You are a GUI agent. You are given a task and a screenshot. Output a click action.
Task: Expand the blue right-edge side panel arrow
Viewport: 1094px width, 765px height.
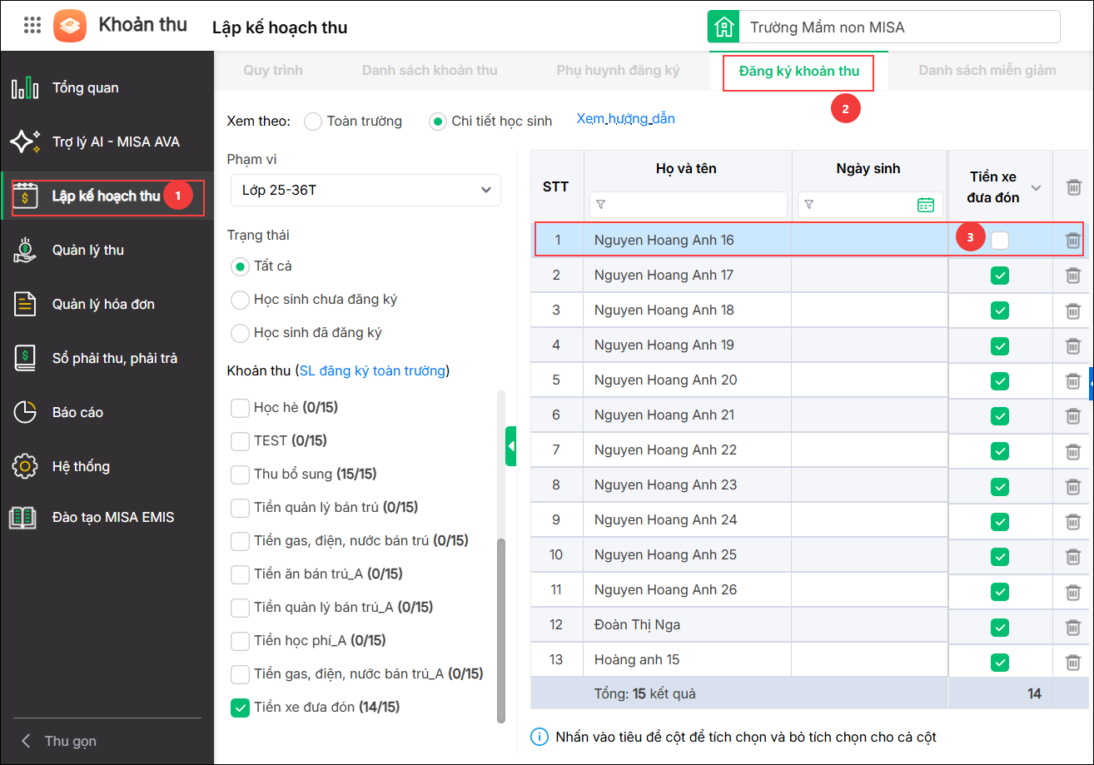point(1092,383)
